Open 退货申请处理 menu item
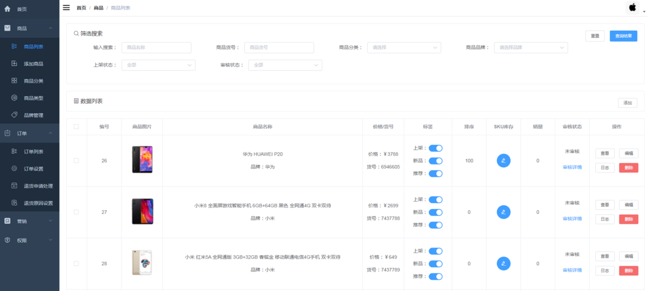 (30, 186)
